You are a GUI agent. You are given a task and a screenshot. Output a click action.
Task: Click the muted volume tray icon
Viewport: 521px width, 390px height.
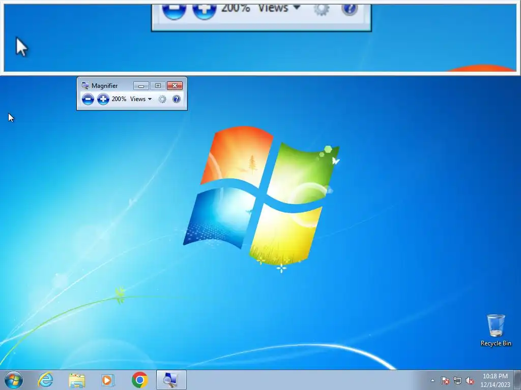(x=470, y=380)
